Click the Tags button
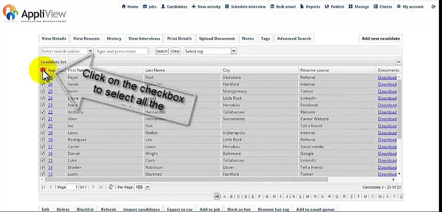The height and width of the screenshot is (212, 442). (265, 39)
